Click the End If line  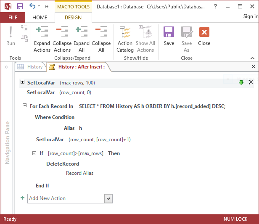pos(42,185)
